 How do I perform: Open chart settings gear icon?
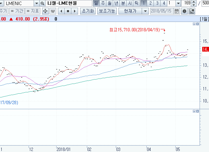[184, 11]
